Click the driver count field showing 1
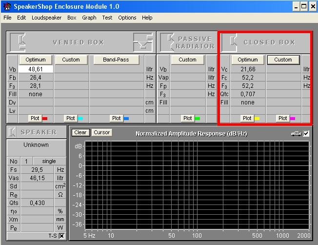The height and width of the screenshot is (245, 318). click(x=26, y=161)
